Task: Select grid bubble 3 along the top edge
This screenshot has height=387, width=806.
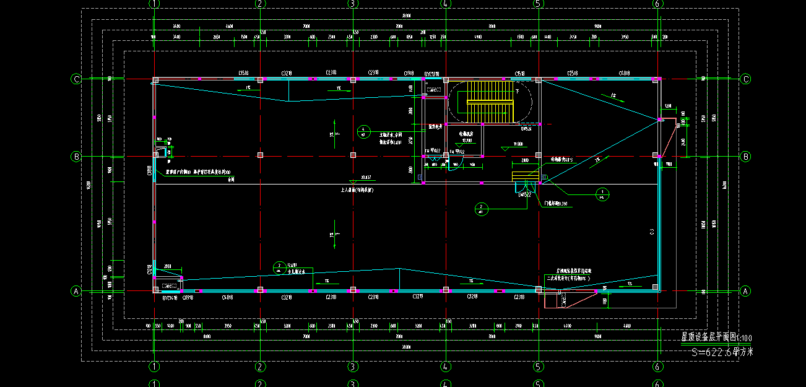Action: click(353, 4)
